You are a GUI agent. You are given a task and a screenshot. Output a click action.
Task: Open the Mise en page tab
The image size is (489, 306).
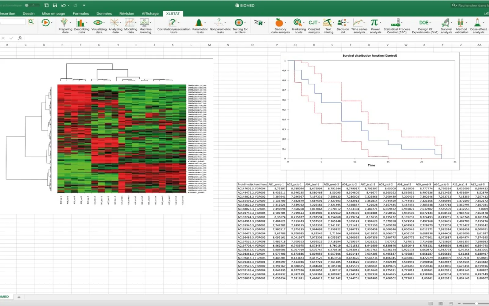tap(53, 13)
